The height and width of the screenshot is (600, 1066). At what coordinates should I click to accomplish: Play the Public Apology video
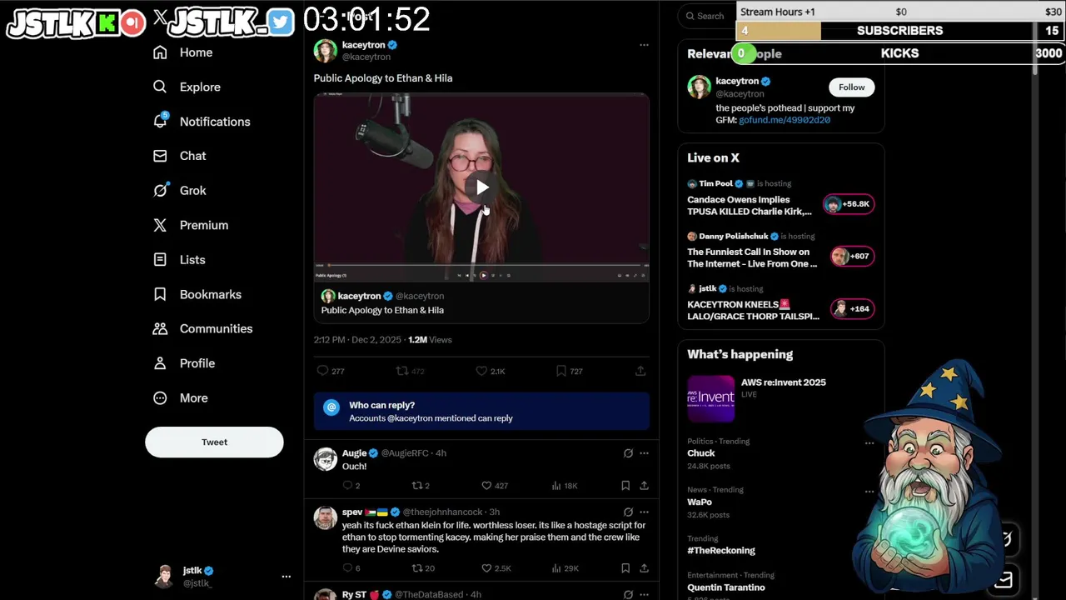pos(481,187)
